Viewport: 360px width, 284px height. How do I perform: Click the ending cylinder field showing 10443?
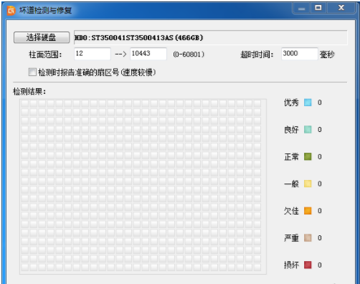tap(148, 54)
